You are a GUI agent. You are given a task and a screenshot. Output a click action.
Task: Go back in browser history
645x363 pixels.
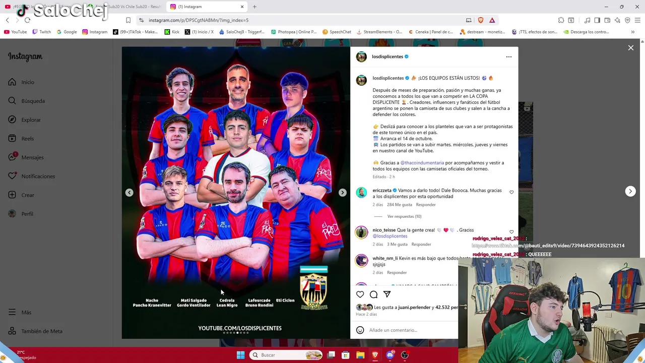click(7, 20)
